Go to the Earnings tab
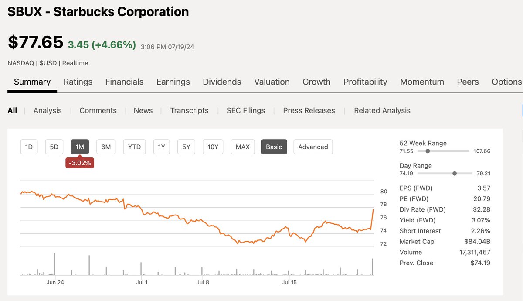523x301 pixels. pyautogui.click(x=173, y=82)
